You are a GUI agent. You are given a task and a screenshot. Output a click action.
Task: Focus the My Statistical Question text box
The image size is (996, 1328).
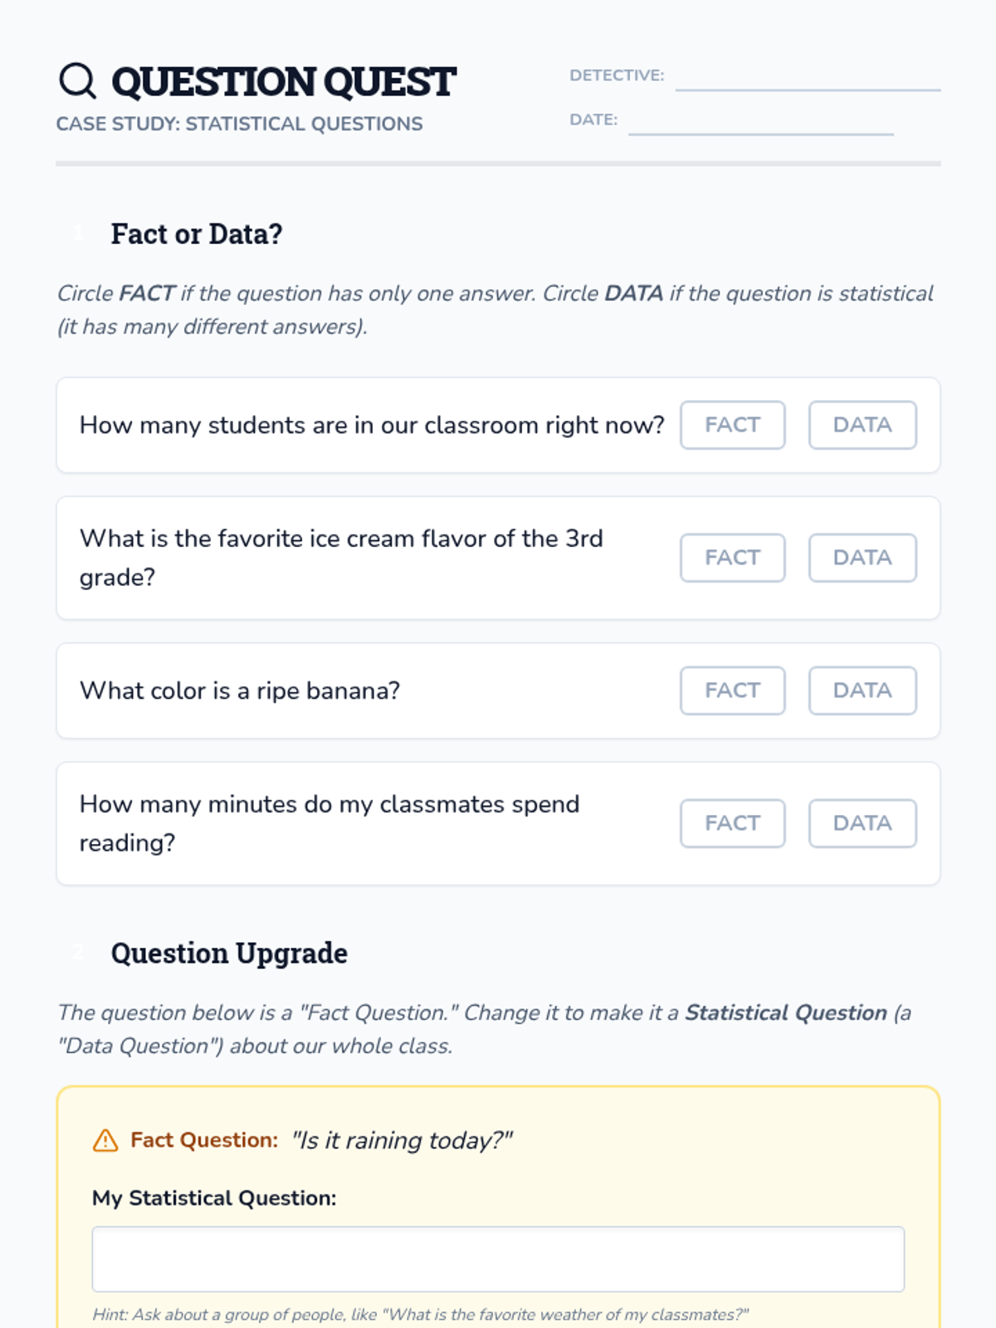tap(498, 1258)
